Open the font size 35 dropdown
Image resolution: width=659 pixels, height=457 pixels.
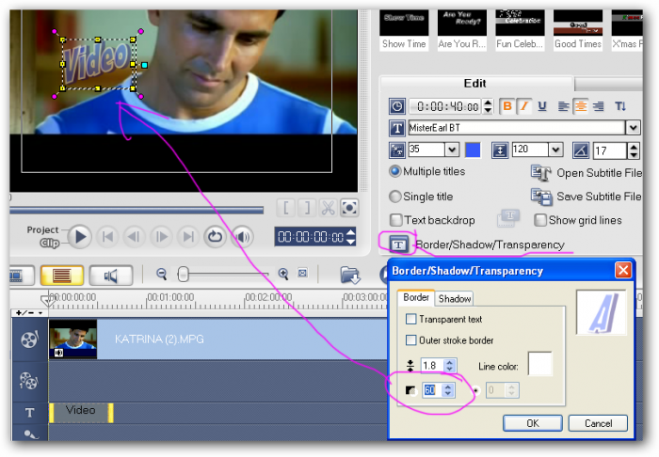[452, 150]
